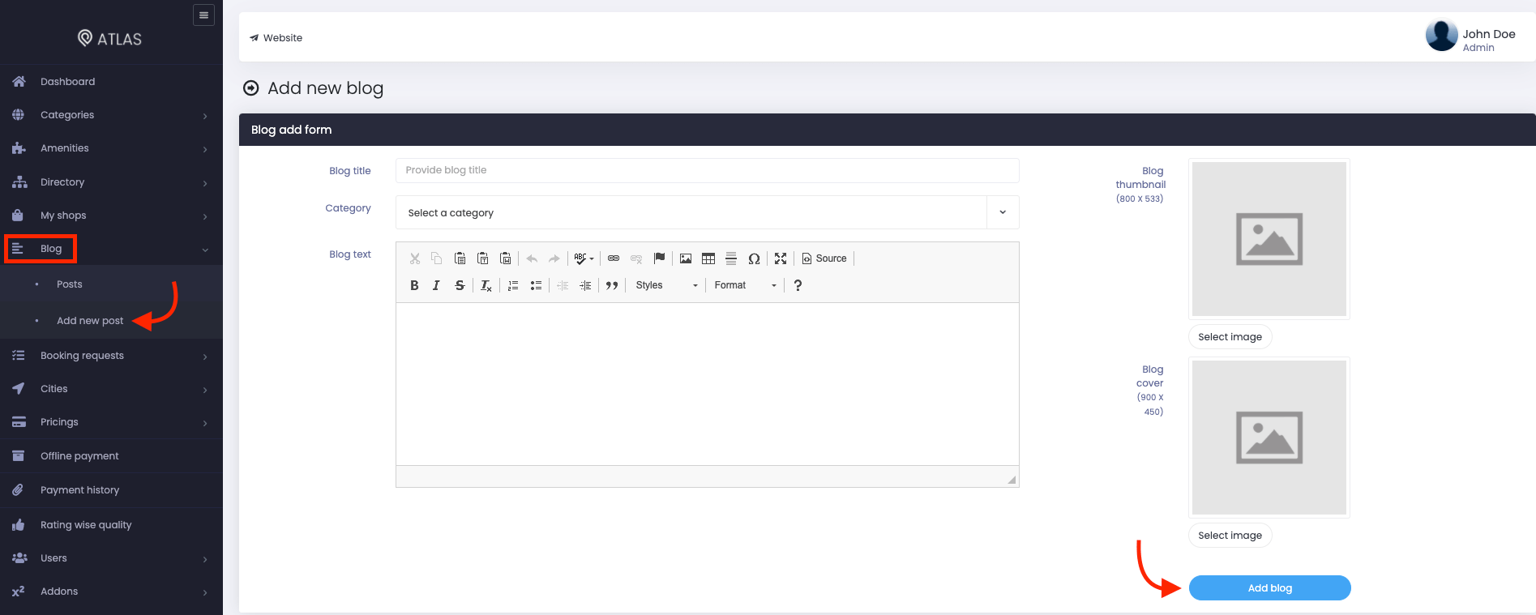Choose Paste as plain text
1536x615 pixels.
click(x=482, y=258)
